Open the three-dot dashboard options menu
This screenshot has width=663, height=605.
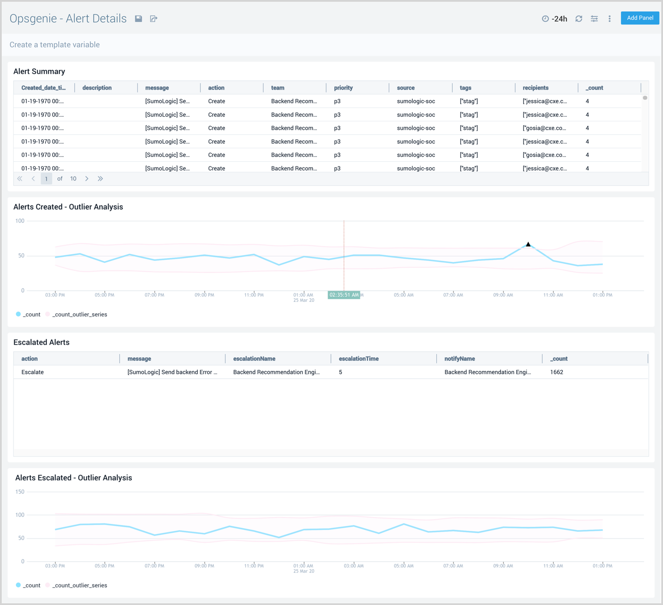(610, 18)
